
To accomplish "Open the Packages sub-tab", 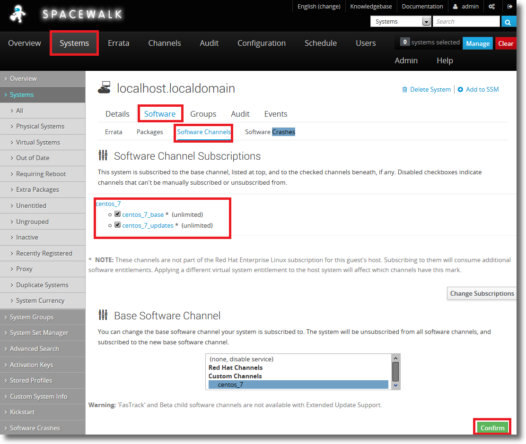I will (x=149, y=132).
